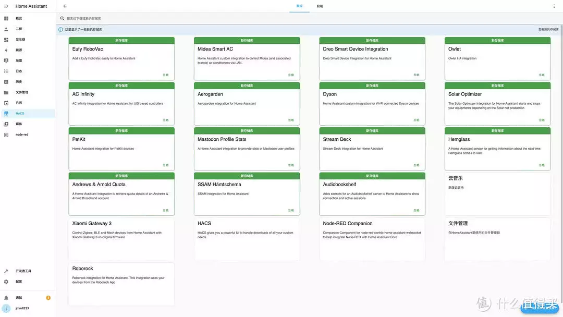Click 忽略新的存储库 to dismiss new repositories

pos(548,29)
